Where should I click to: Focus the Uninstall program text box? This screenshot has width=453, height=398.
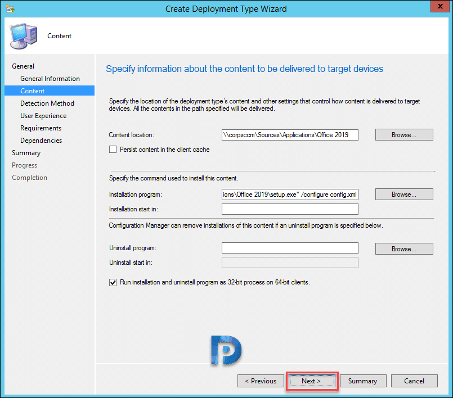click(290, 248)
